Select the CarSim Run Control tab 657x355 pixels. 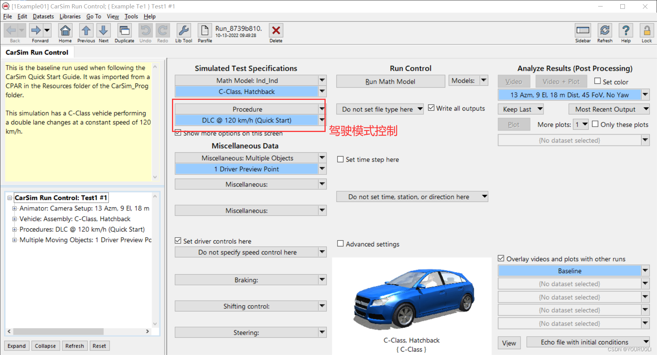(37, 52)
